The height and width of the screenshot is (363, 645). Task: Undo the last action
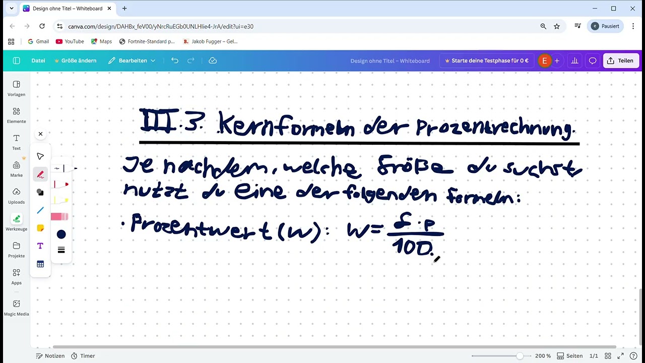(175, 60)
